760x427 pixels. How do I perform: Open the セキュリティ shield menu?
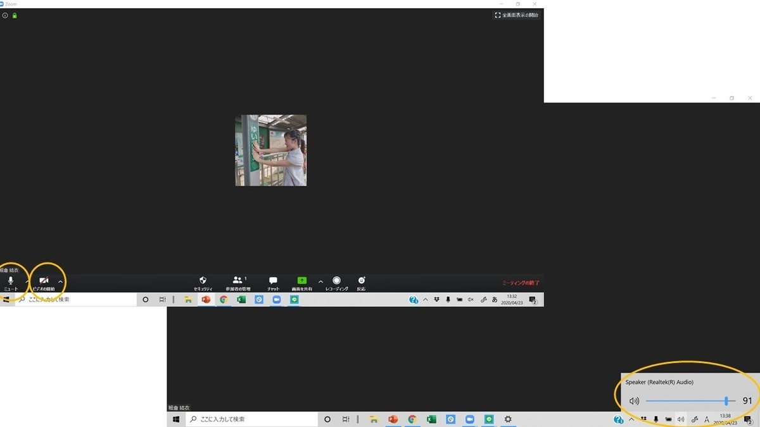point(203,283)
